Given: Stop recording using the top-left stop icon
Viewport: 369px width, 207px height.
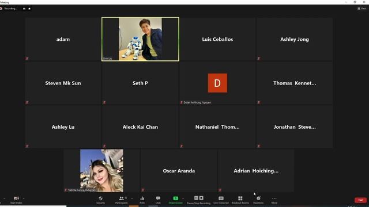Looking at the screenshot, I should (29, 9).
